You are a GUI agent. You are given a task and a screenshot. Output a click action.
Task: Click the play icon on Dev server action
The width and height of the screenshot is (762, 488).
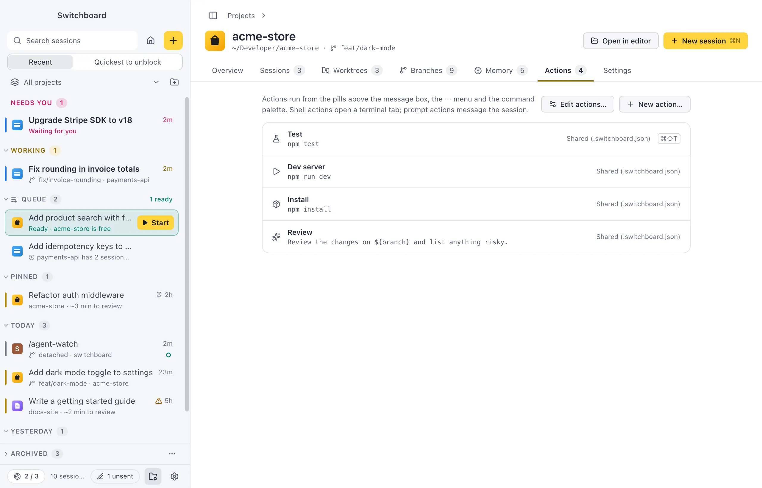(x=276, y=171)
